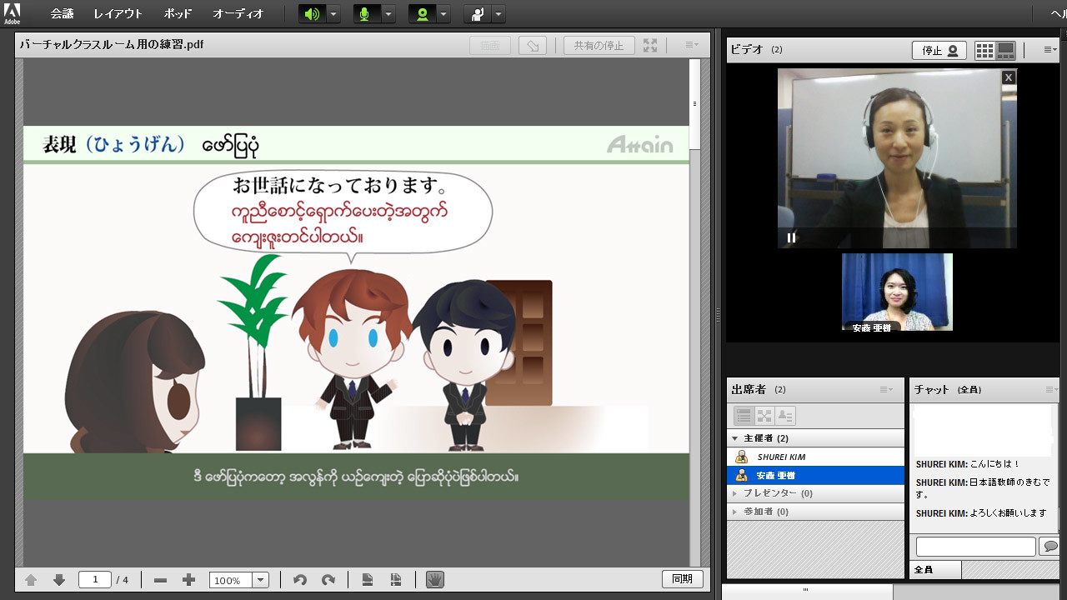Open the raise hand status dropdown arrow
Screen dimensions: 1067x600
[x=498, y=14]
